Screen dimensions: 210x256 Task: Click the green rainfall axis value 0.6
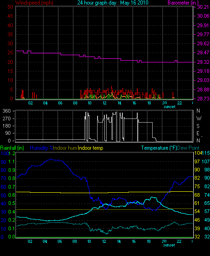(12, 195)
